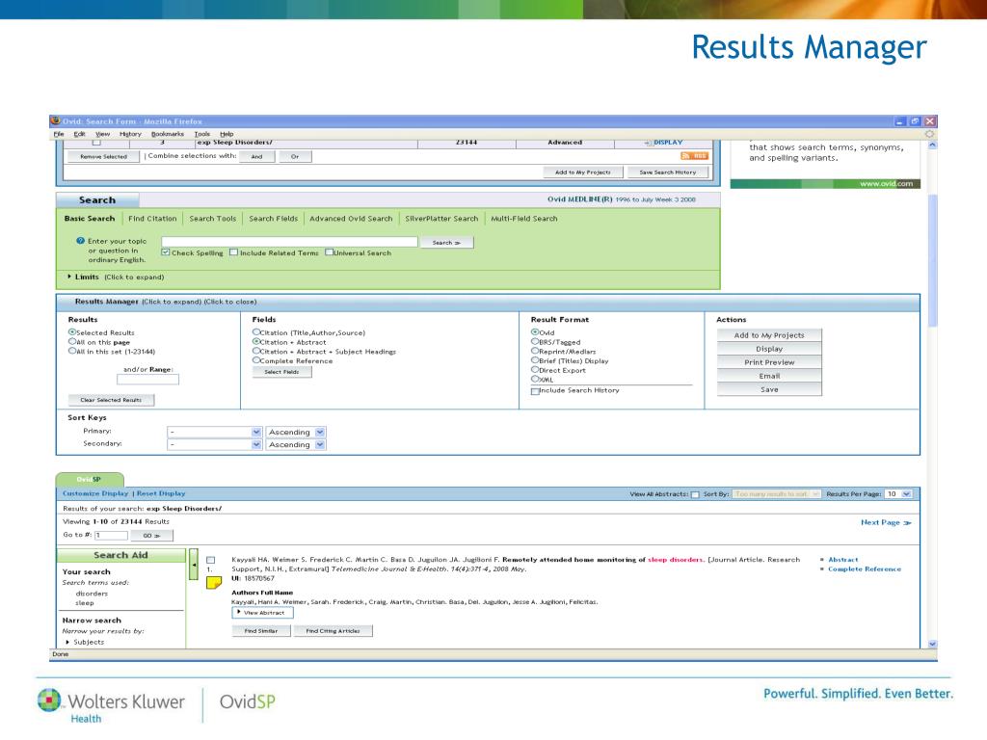The width and height of the screenshot is (987, 740).
Task: Select the Selected Results radio button
Action: 72,331
